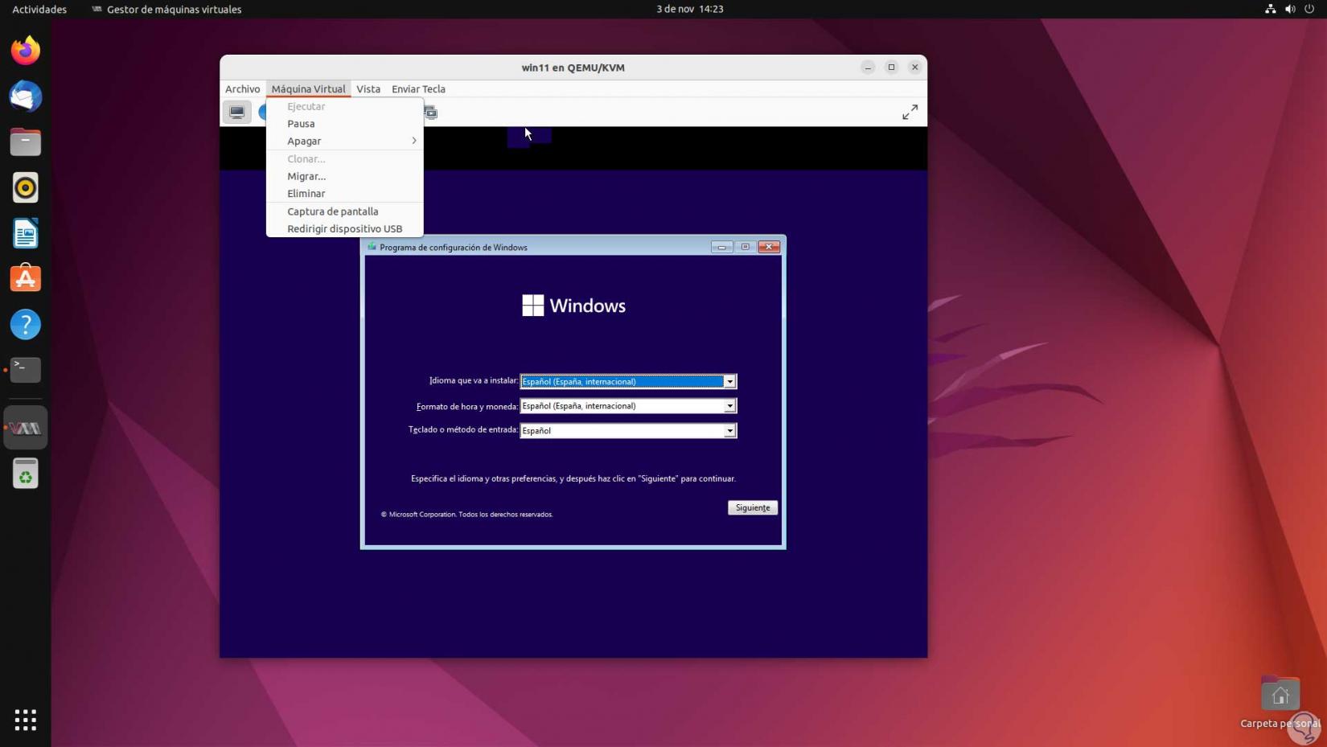1327x747 pixels.
Task: Launch Thunderbird mail from the dock
Action: pyautogui.click(x=26, y=96)
